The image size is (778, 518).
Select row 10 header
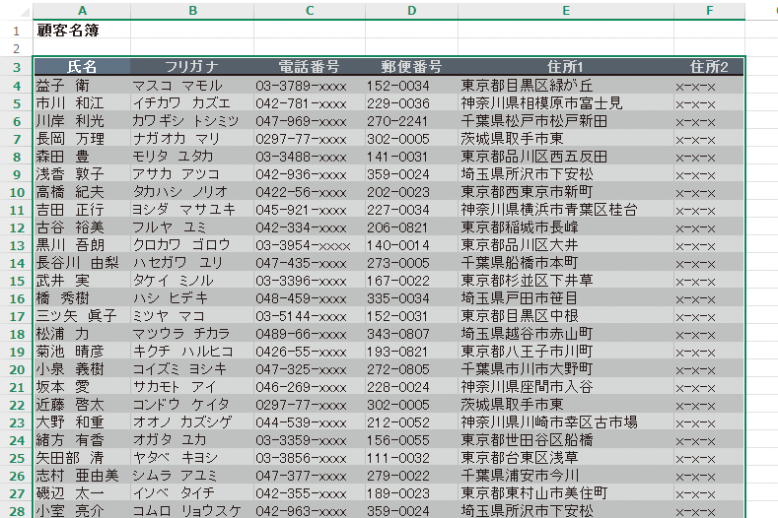[x=17, y=192]
